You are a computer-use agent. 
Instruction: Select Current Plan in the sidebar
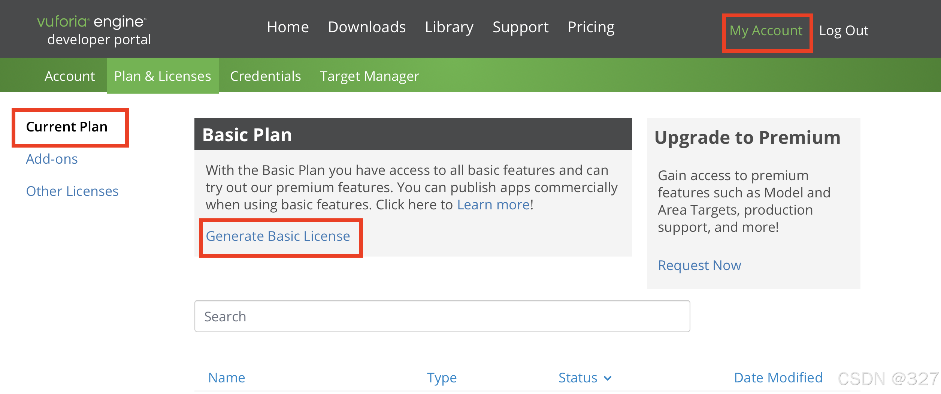[x=67, y=127]
